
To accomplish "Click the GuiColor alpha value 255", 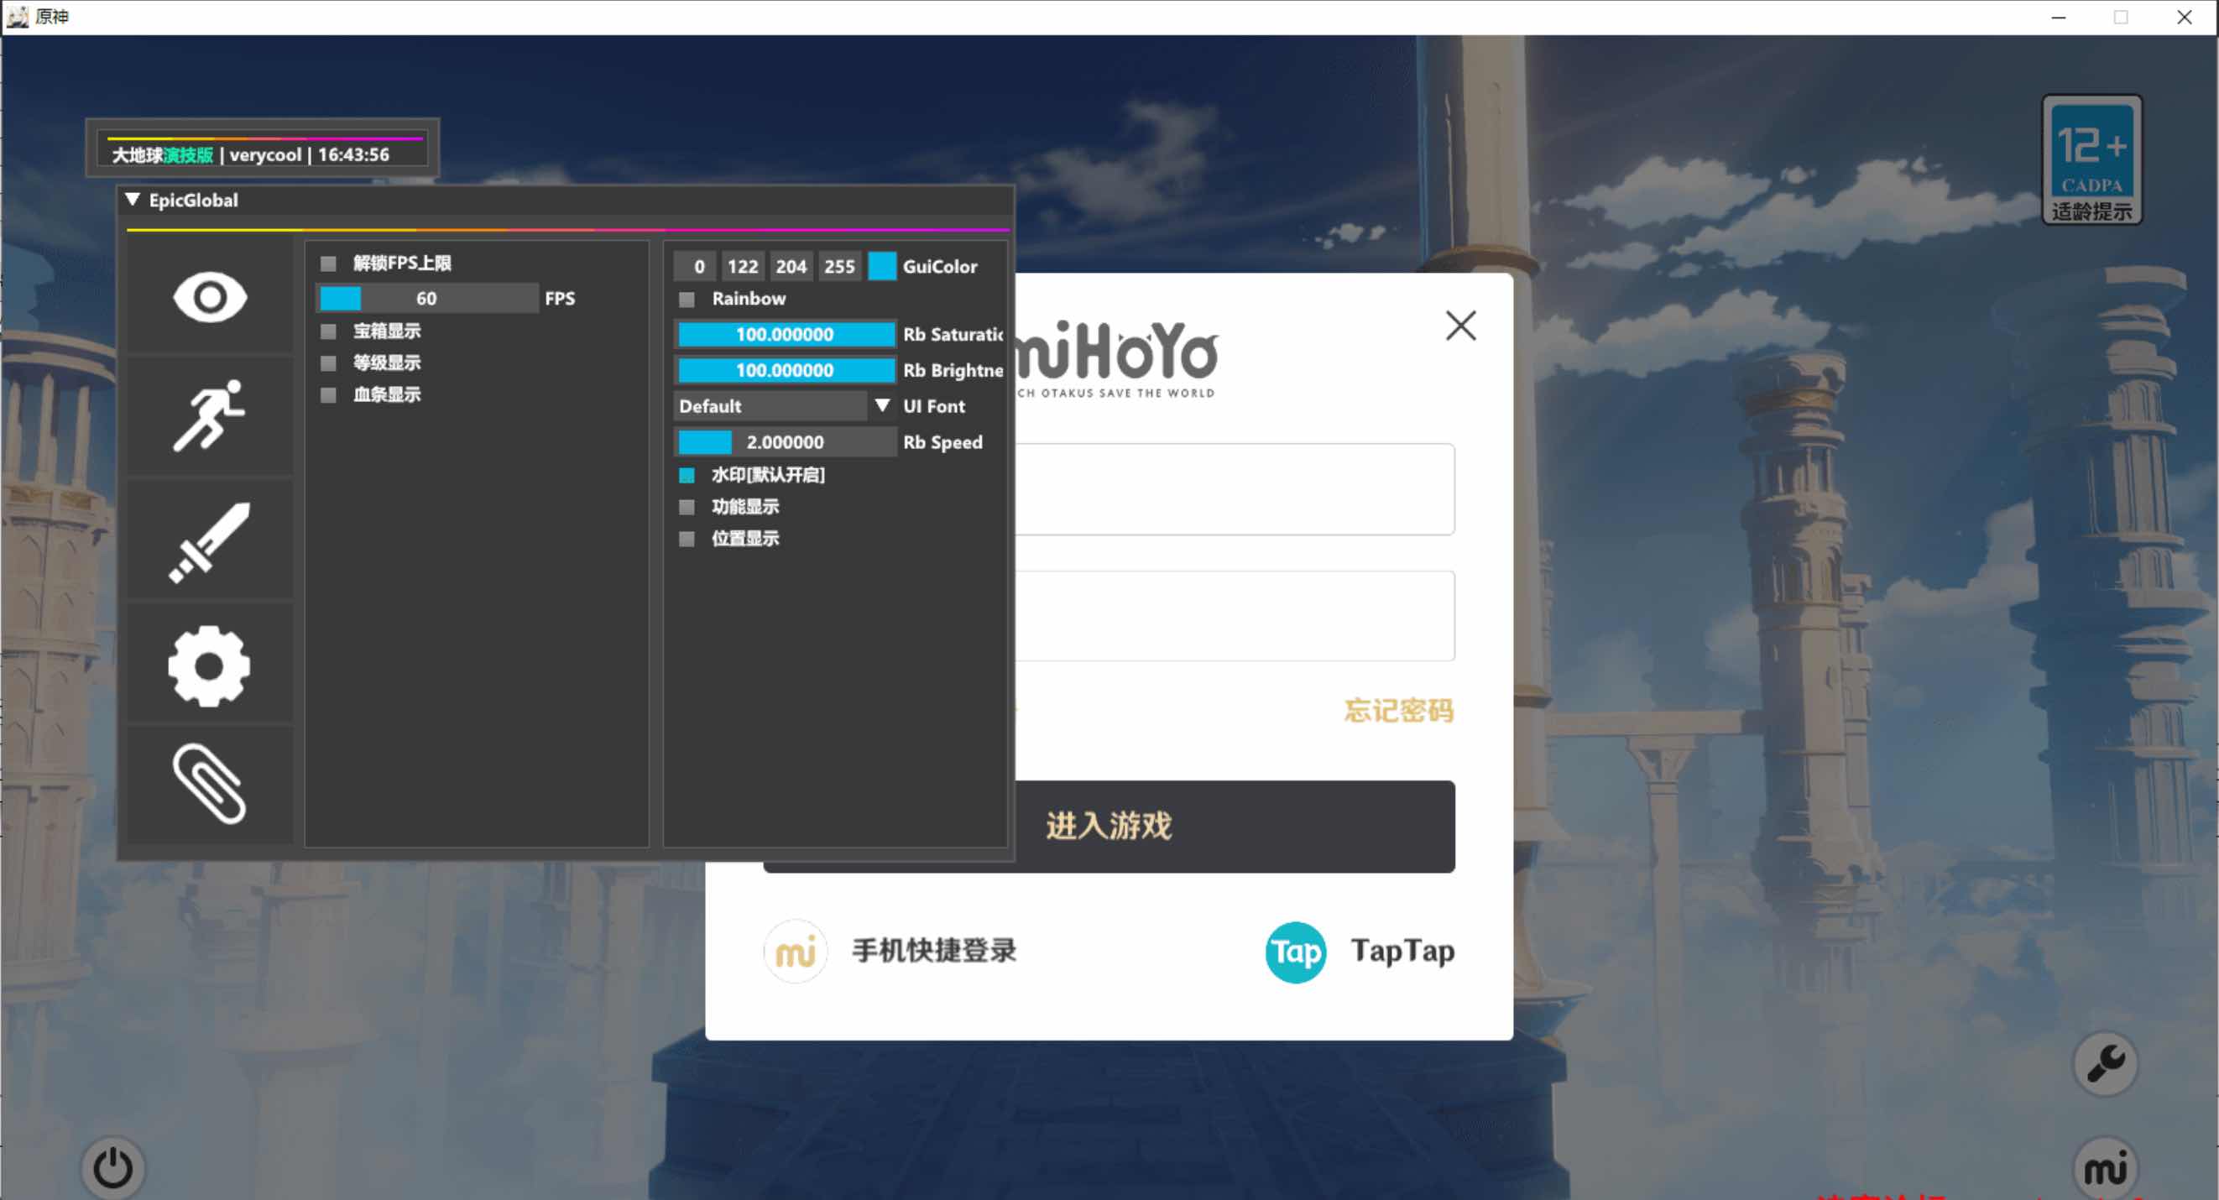I will (x=839, y=266).
